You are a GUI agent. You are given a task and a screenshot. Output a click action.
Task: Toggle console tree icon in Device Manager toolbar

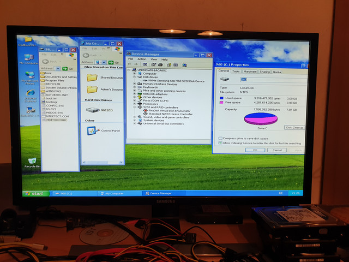pyautogui.click(x=145, y=64)
